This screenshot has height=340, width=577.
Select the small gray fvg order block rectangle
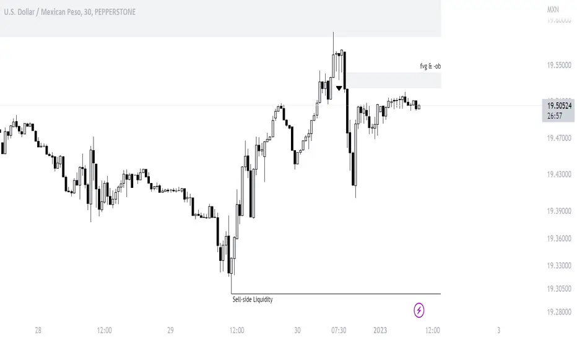click(x=393, y=80)
